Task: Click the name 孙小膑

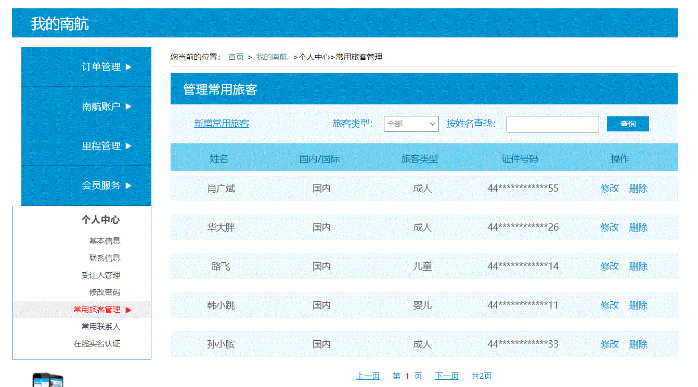Action: (221, 344)
